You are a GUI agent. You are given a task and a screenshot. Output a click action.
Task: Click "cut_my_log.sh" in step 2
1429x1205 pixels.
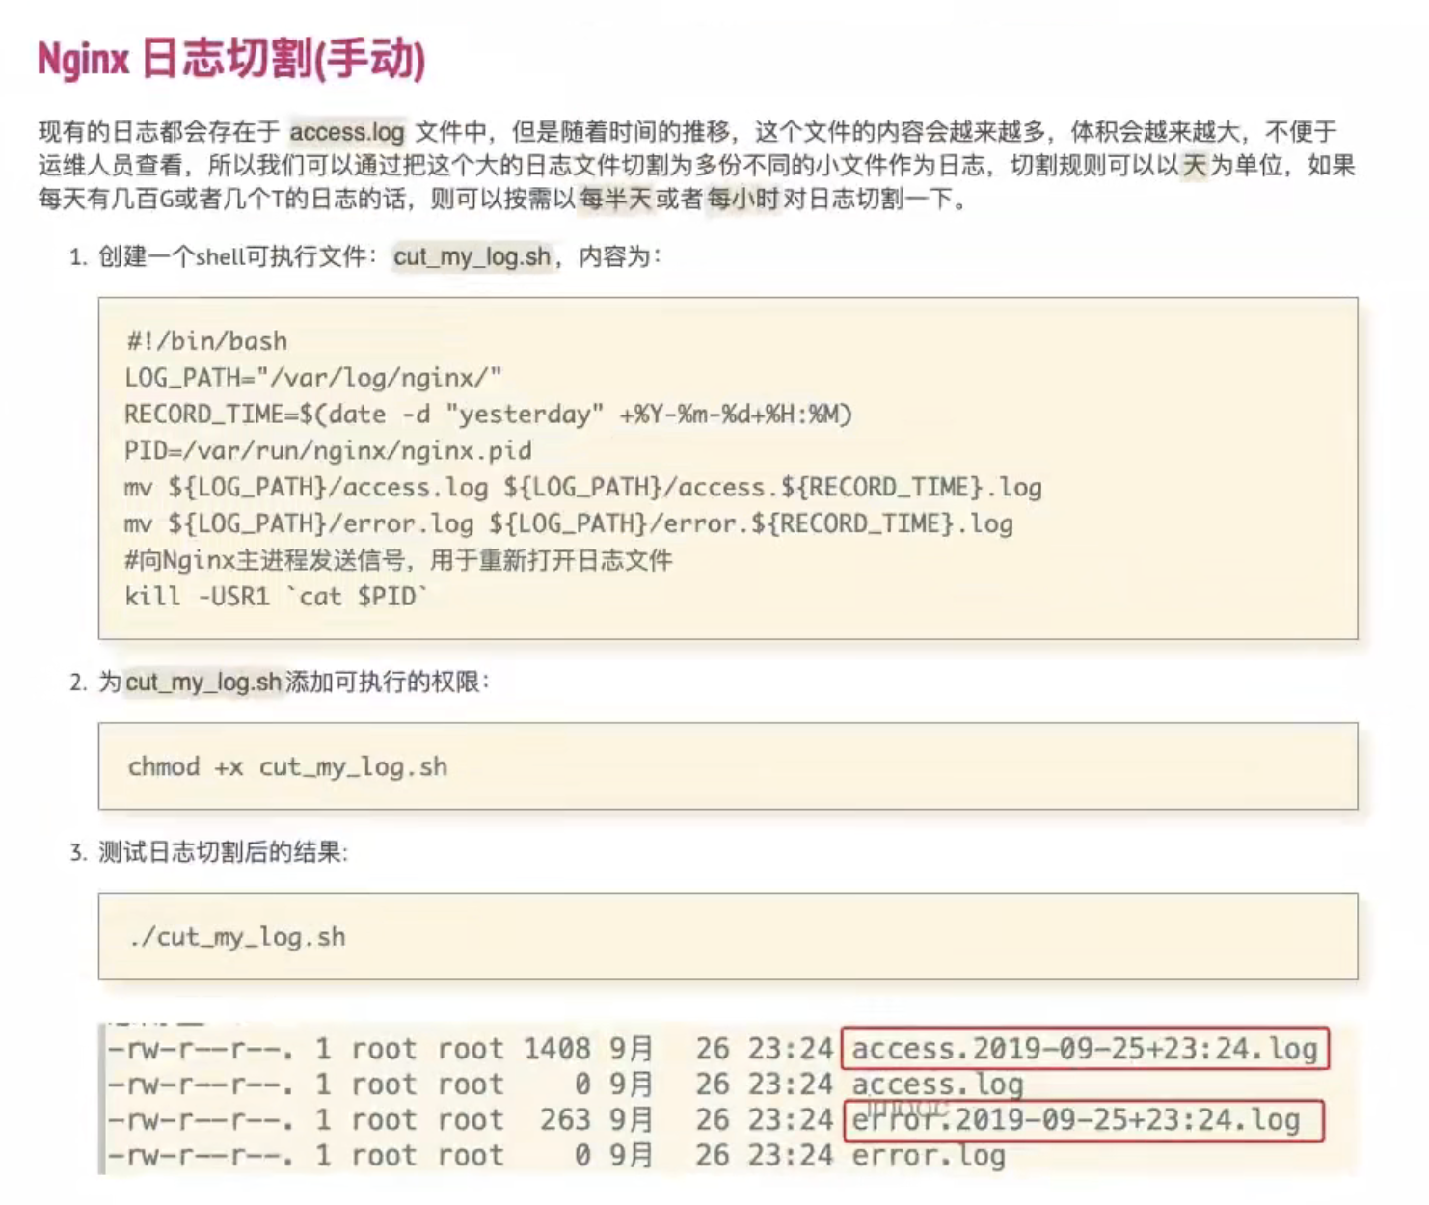(x=203, y=683)
